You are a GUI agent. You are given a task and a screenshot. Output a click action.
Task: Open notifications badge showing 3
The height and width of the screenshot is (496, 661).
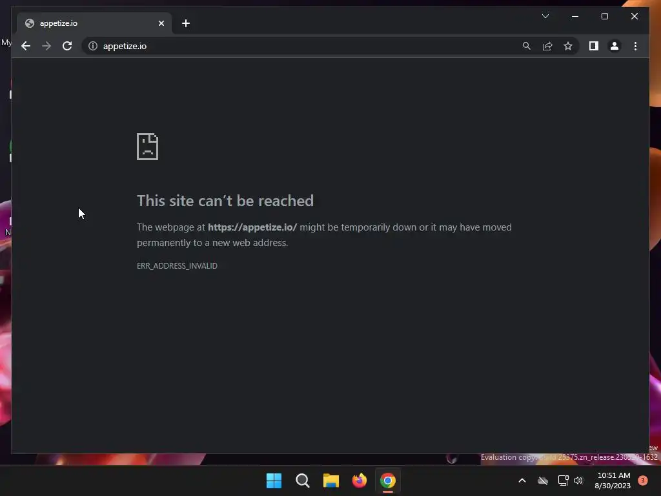[643, 480]
